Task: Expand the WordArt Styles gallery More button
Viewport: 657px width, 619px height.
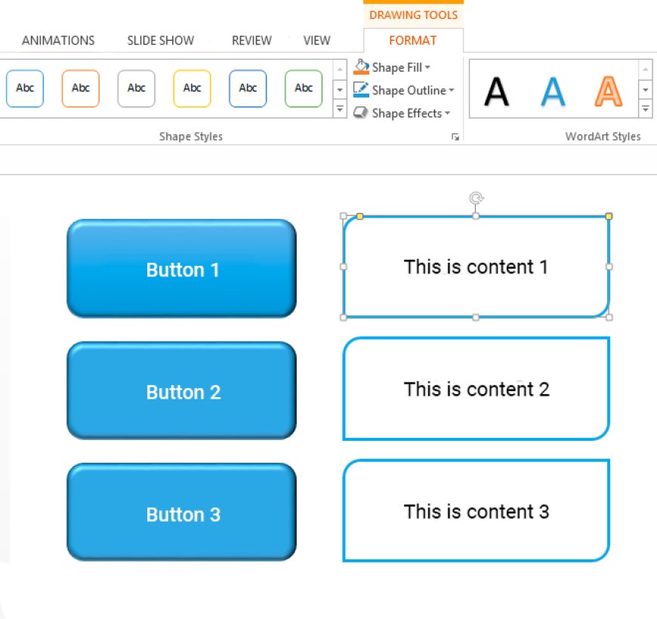Action: 646,110
